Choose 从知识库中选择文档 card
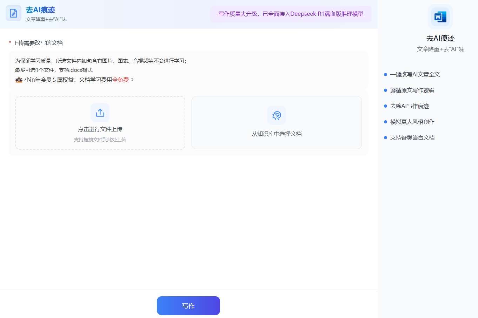 coord(277,122)
